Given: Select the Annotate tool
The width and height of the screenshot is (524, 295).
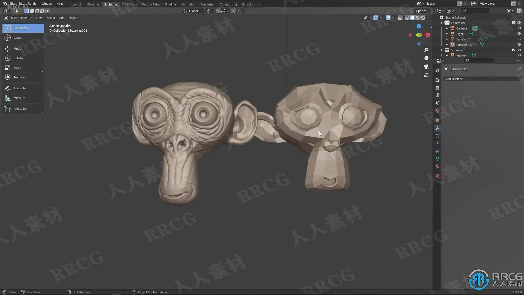Looking at the screenshot, I should pyautogui.click(x=20, y=88).
